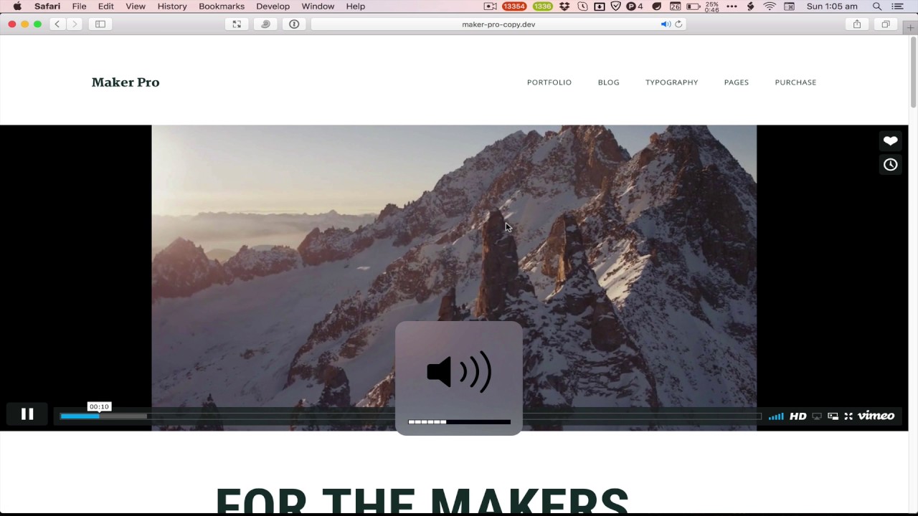Open the Window menu
This screenshot has width=918, height=516.
point(318,6)
